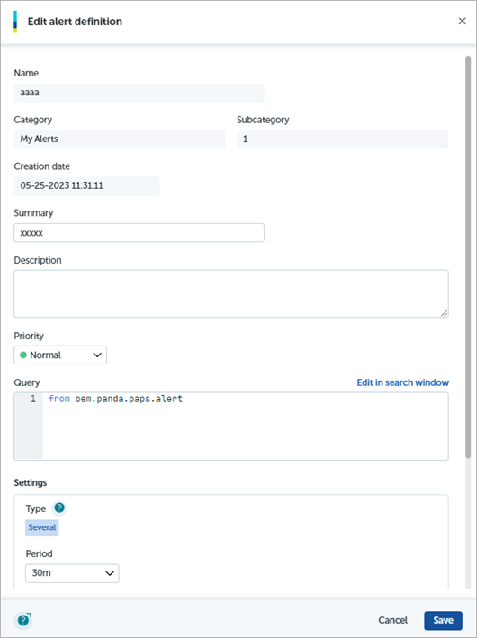The width and height of the screenshot is (477, 638).
Task: Focus the Summary input with xxxxx
Action: pos(139,233)
